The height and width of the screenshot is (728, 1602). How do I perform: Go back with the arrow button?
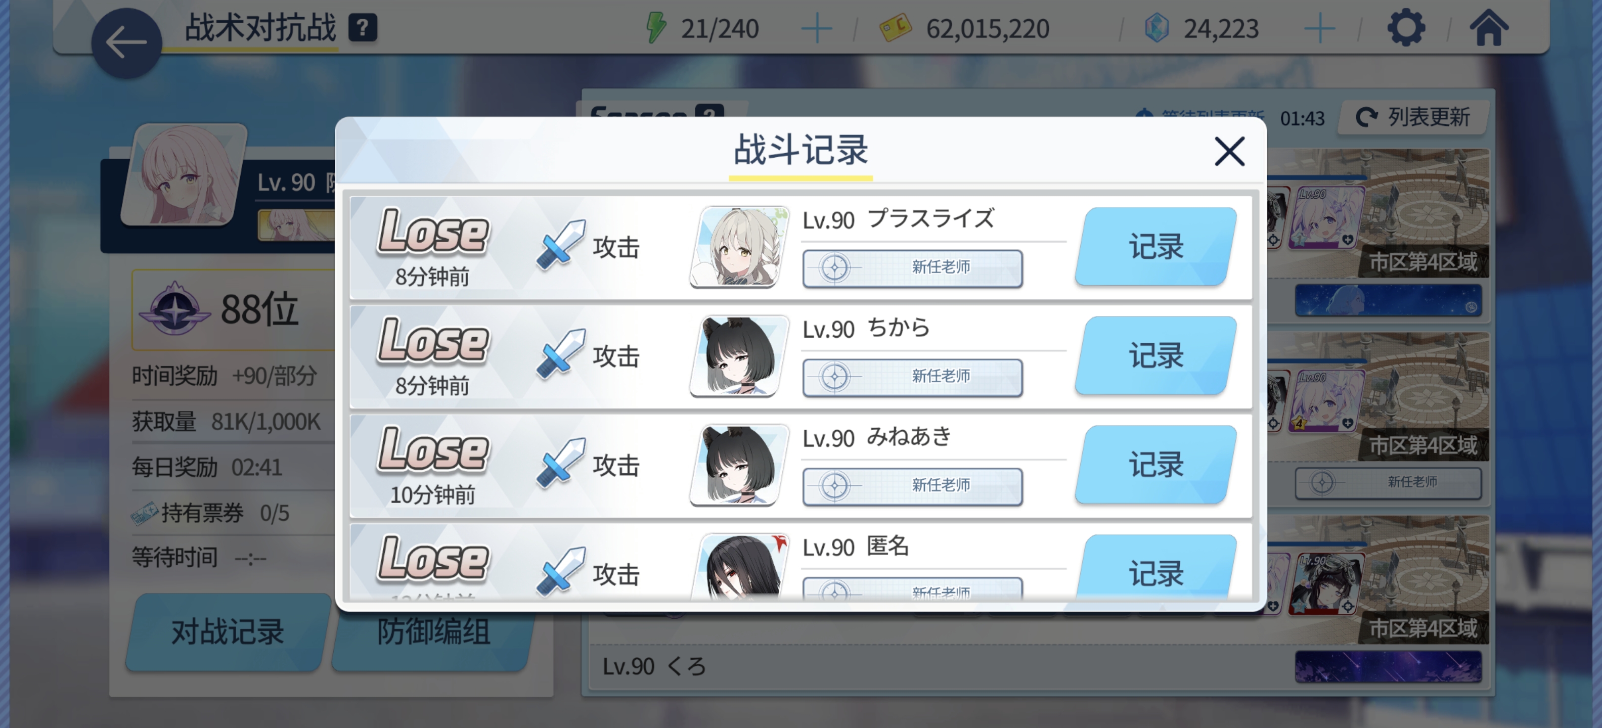click(x=126, y=43)
